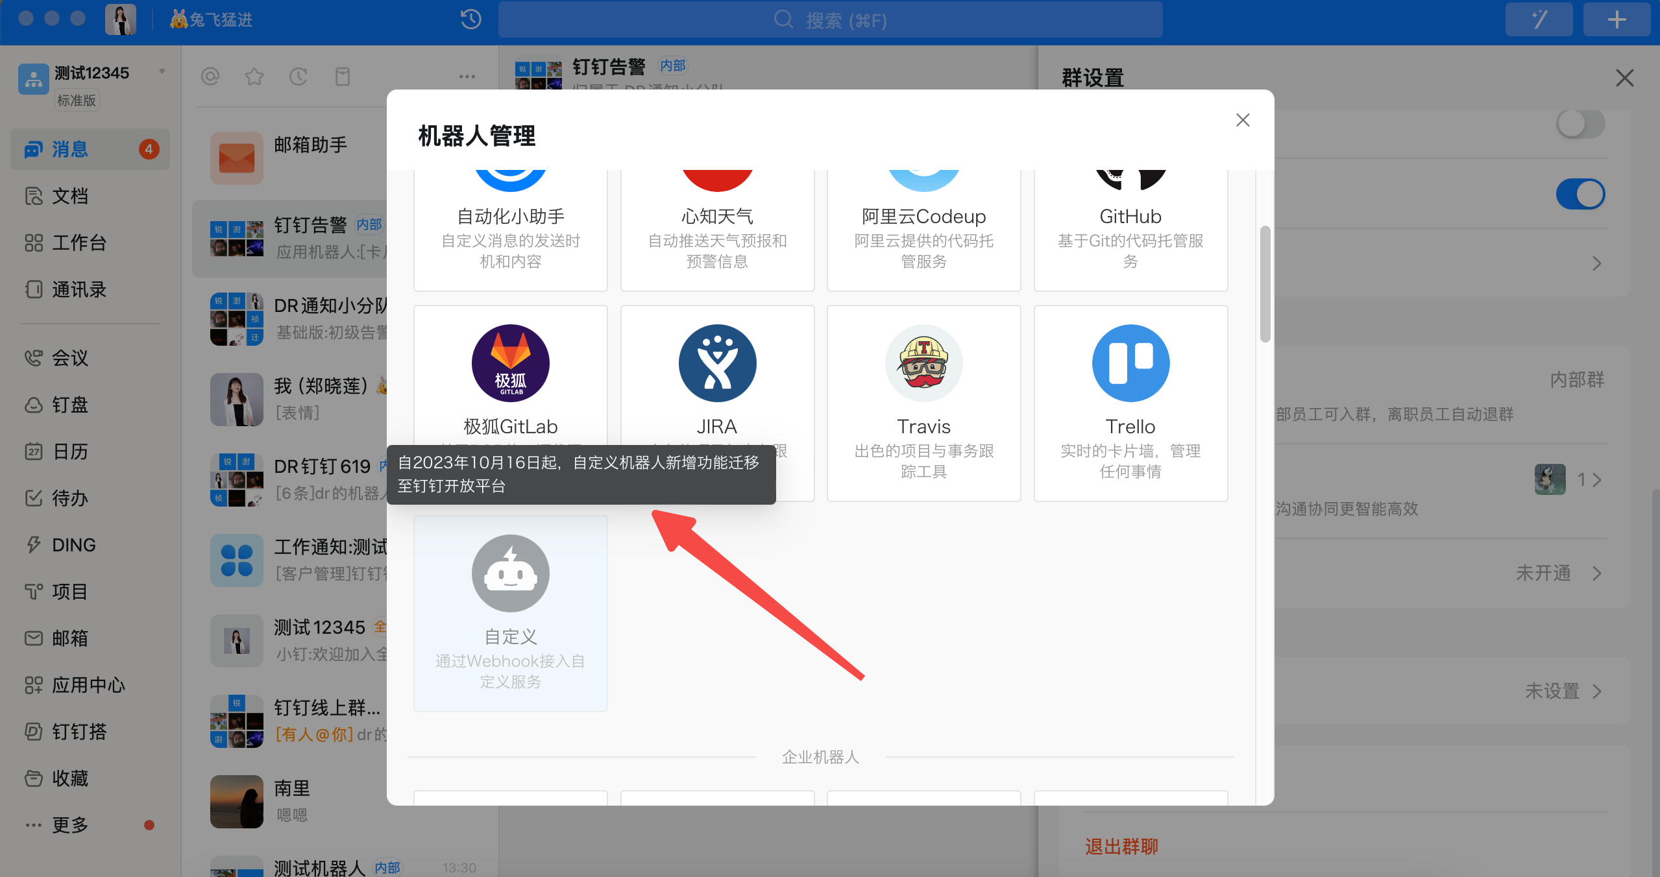
Task: Click the magic wand toolbar button
Action: click(x=1539, y=19)
